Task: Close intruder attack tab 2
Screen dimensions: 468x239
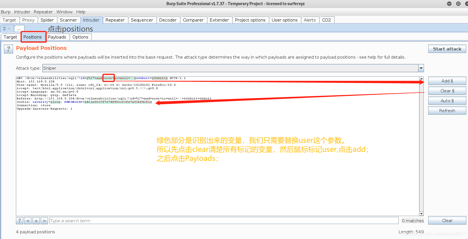Action: point(9,28)
